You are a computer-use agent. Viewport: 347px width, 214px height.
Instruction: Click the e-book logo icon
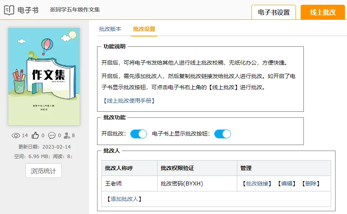pyautogui.click(x=9, y=10)
